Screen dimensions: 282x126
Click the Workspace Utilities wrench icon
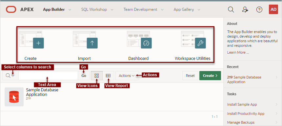[x=200, y=43]
